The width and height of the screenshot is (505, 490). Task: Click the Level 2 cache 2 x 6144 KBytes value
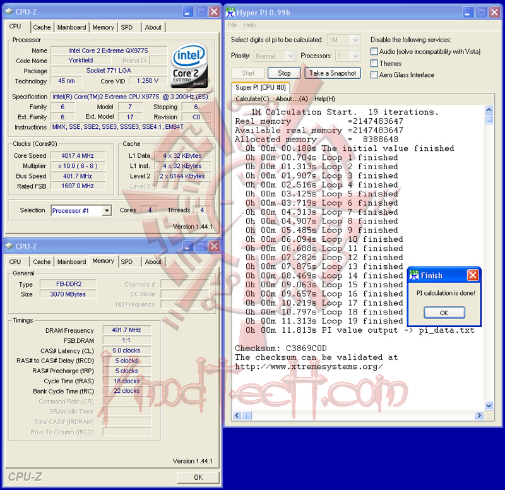point(182,176)
